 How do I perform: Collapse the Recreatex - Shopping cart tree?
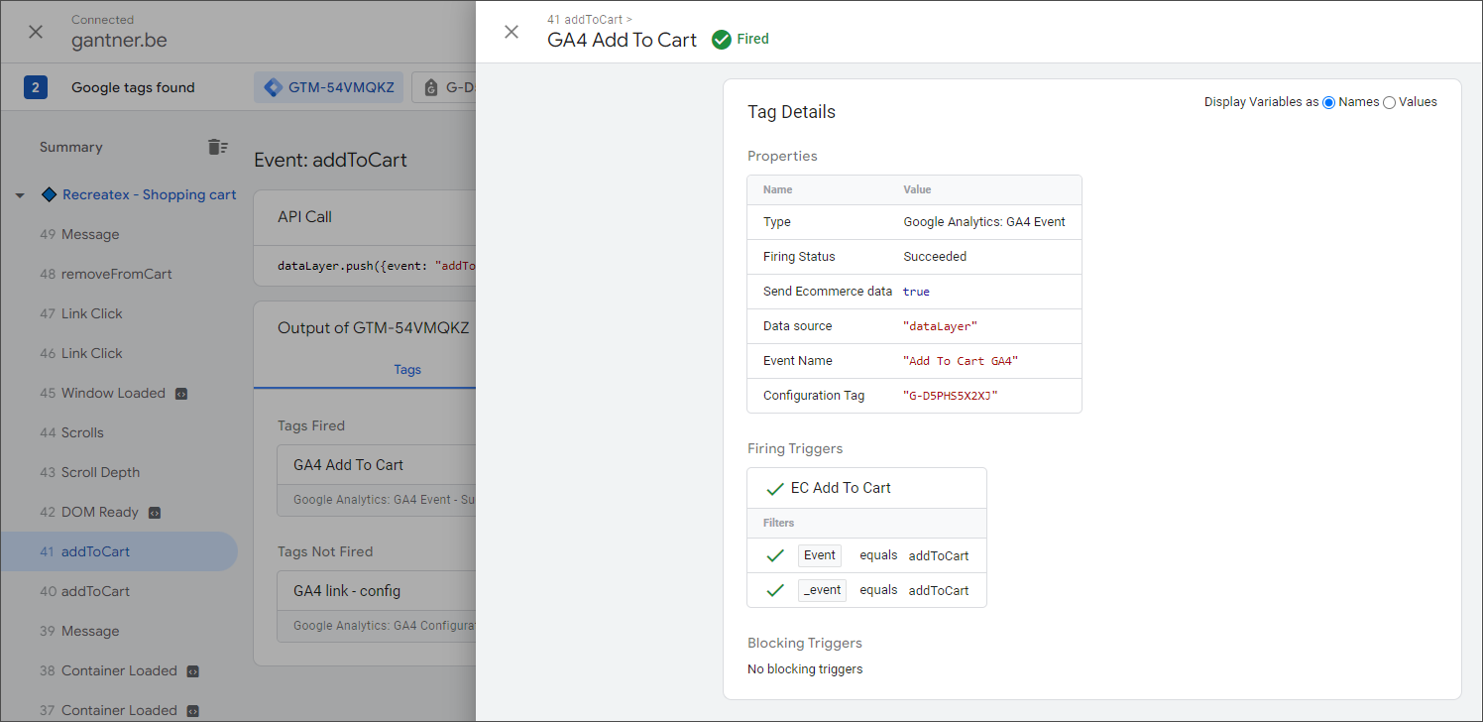[x=20, y=195]
